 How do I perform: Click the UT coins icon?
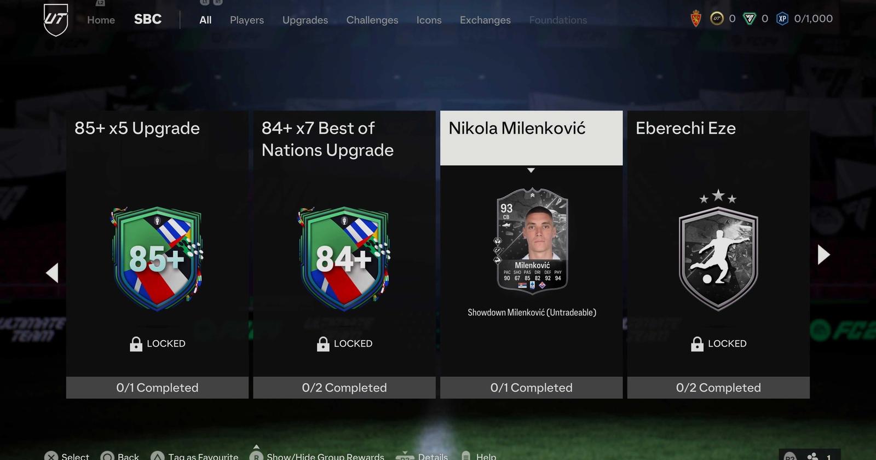coord(717,19)
